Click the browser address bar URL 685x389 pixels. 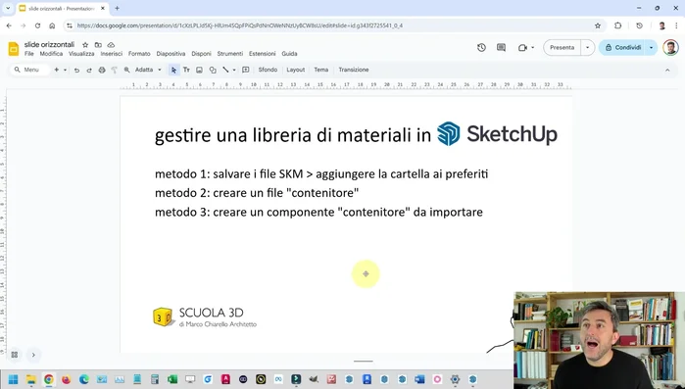click(x=240, y=25)
